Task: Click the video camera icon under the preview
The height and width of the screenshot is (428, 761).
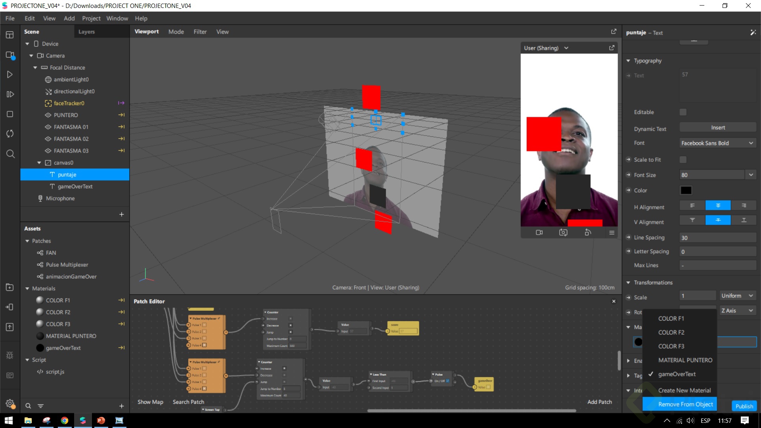Action: pos(539,233)
